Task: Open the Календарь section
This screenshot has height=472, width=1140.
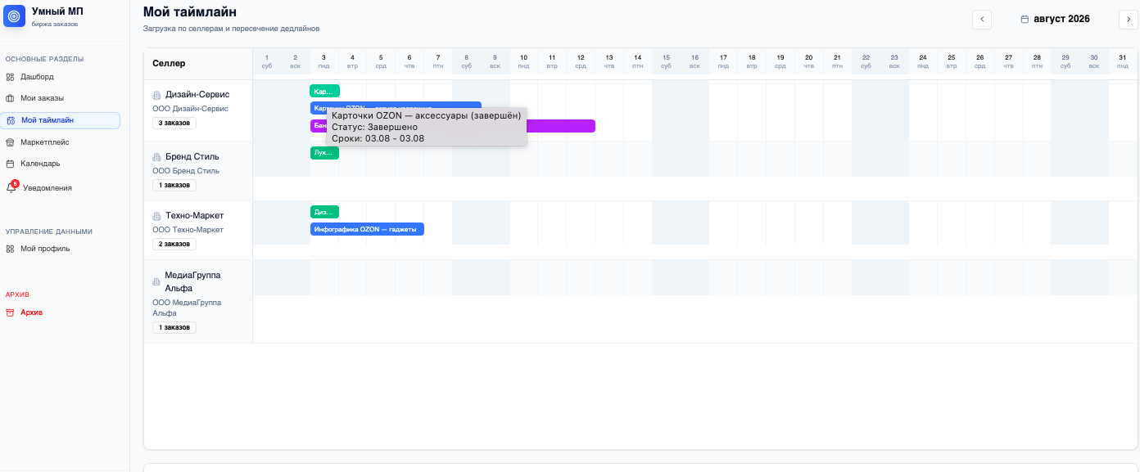Action: [40, 164]
